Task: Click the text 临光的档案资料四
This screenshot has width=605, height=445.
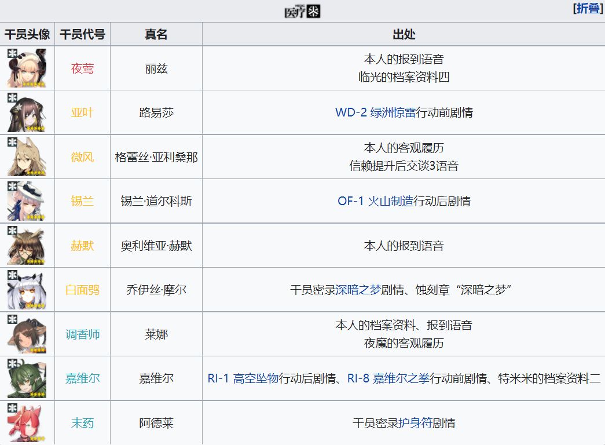Action: (404, 77)
